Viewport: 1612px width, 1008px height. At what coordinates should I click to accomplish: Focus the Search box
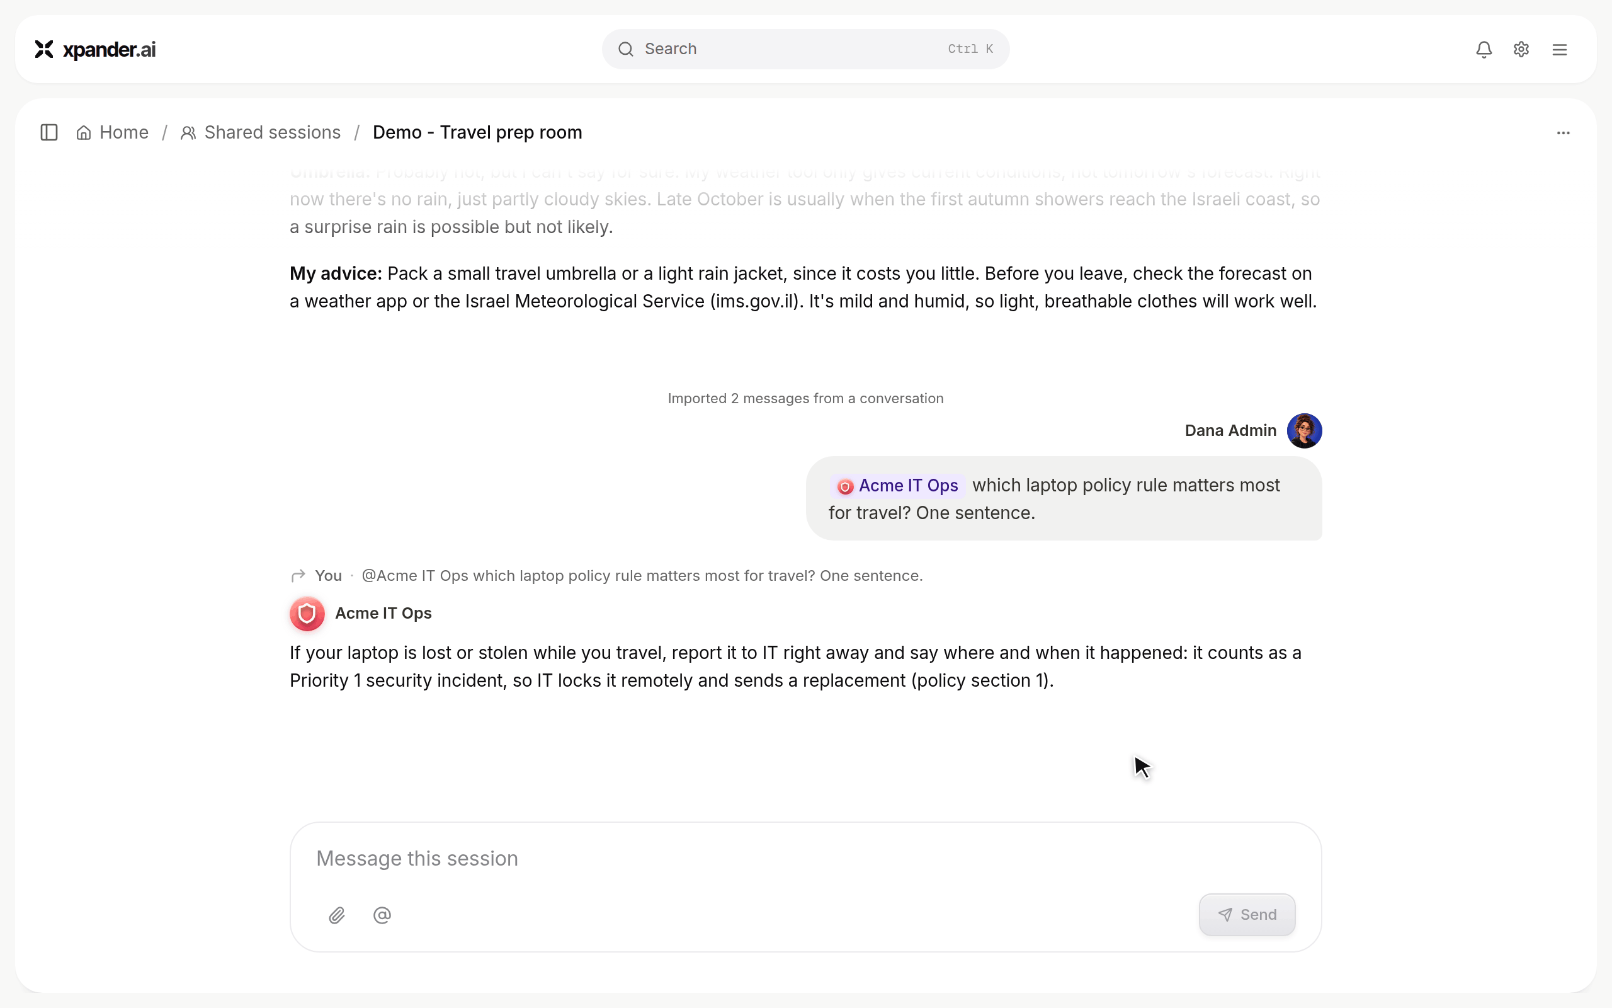click(805, 49)
